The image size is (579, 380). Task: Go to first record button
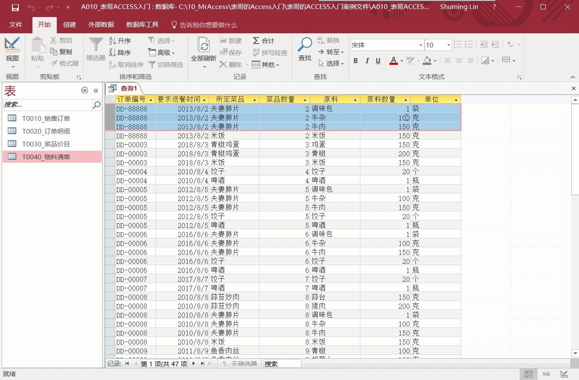[127, 364]
